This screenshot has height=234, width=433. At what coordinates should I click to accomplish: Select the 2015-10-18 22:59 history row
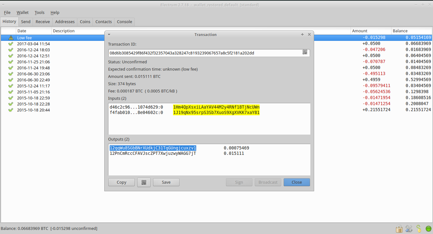pos(217,98)
